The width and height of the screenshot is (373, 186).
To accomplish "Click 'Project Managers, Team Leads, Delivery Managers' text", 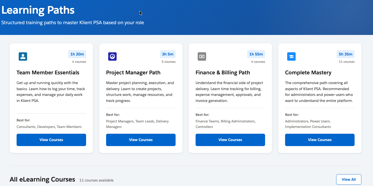I will pyautogui.click(x=137, y=124).
